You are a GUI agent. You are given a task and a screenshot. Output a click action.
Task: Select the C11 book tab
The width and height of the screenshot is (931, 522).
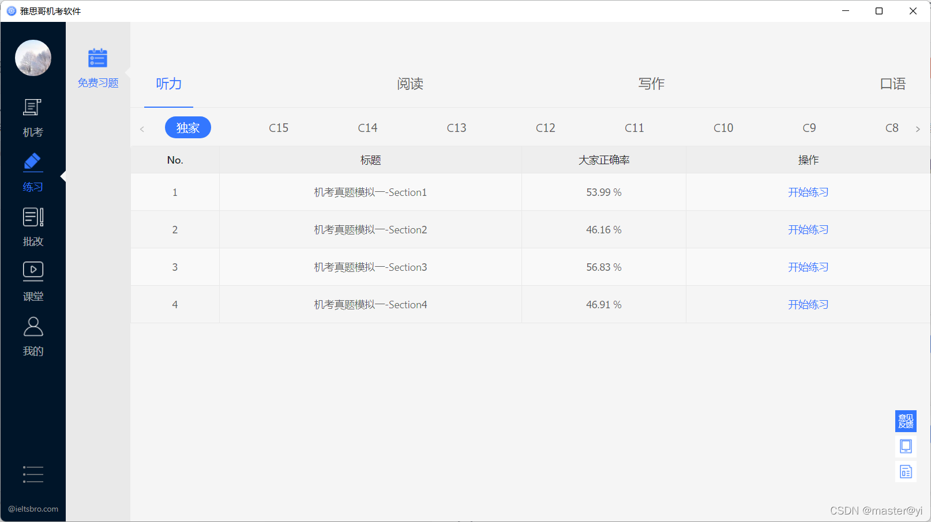click(634, 128)
